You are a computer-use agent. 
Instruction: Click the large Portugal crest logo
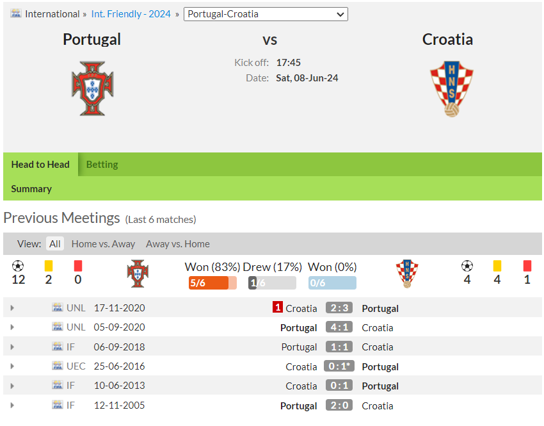coord(93,88)
